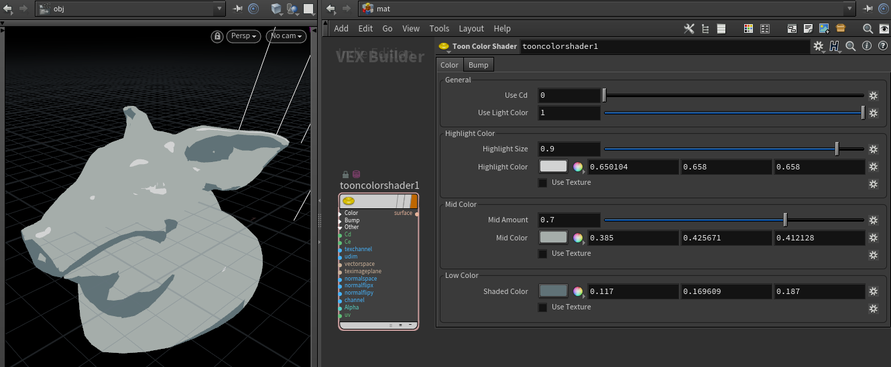Open color wheel picker for Mid Color
Screen dimensions: 891x367
pyautogui.click(x=578, y=238)
